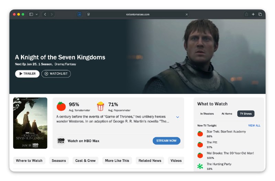
Task: Add show via WATCHLIST button
Action: click(x=56, y=74)
